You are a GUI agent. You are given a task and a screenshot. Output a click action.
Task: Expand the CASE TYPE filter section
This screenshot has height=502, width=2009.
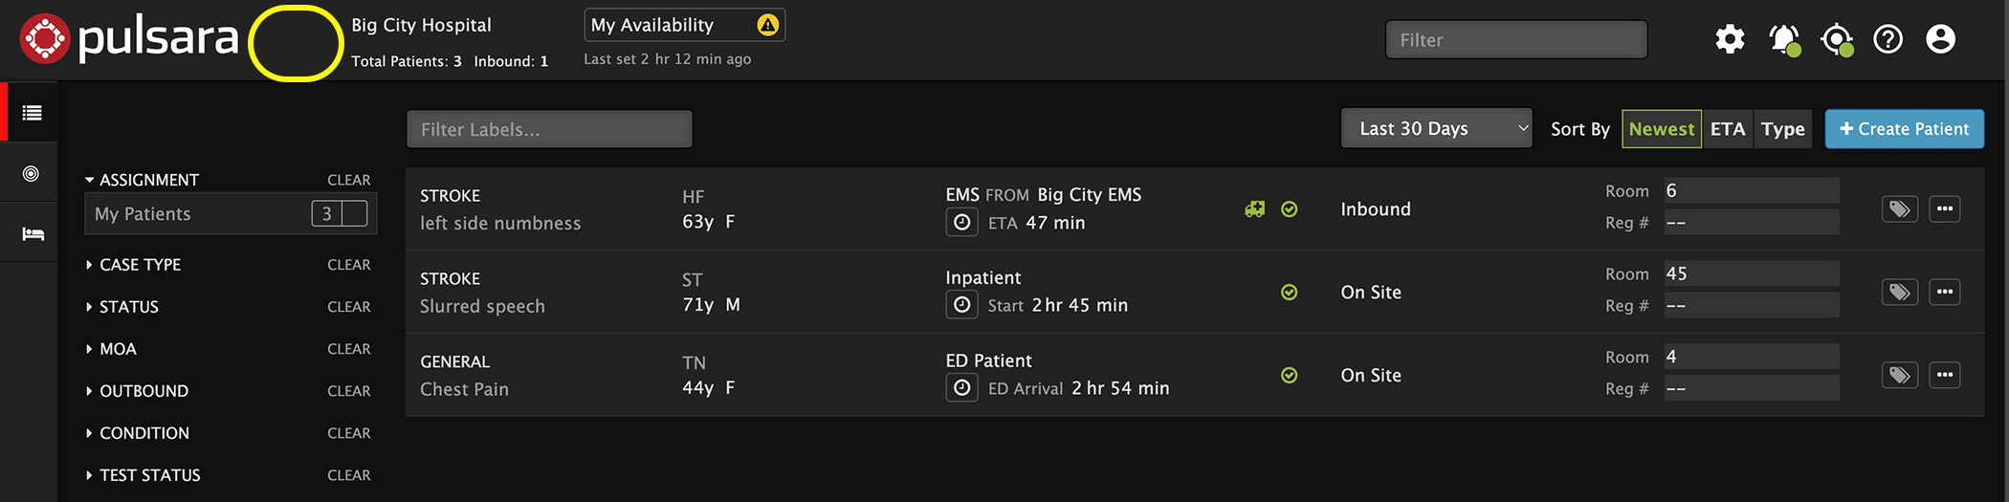tap(140, 265)
